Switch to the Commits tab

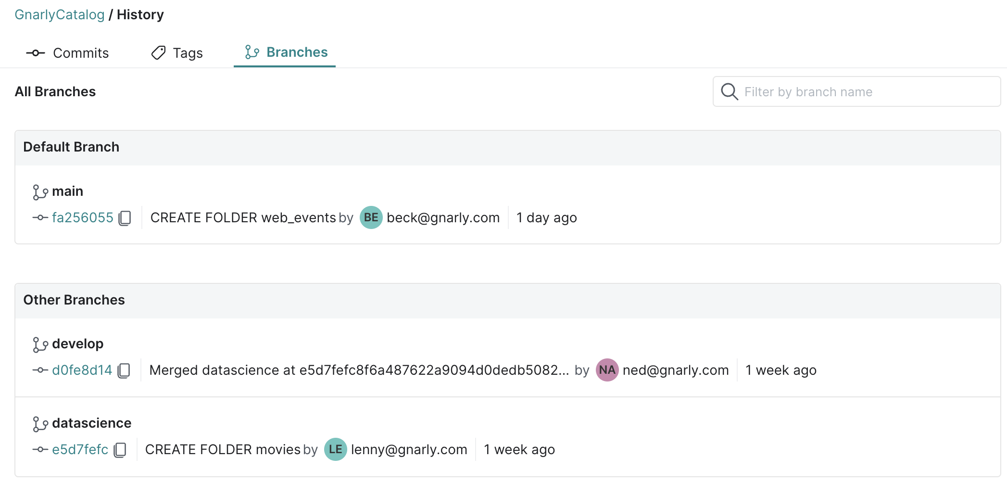coord(68,53)
